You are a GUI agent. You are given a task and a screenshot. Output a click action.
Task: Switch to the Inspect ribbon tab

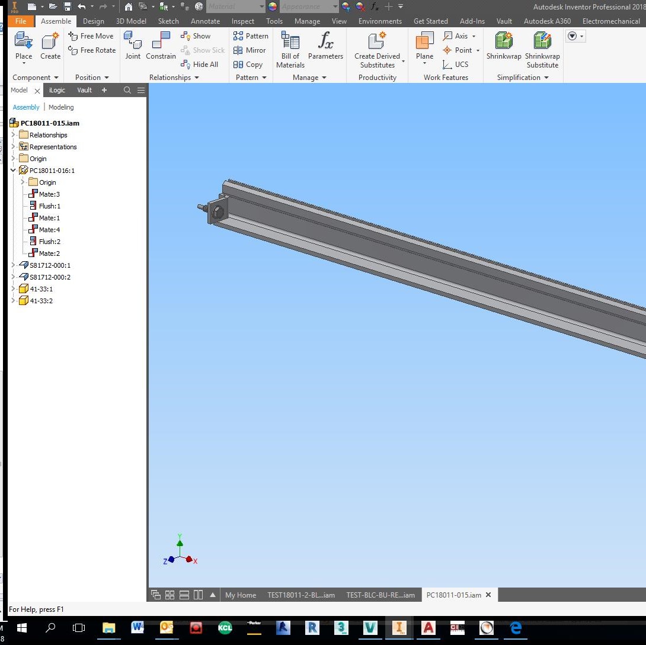pos(242,21)
